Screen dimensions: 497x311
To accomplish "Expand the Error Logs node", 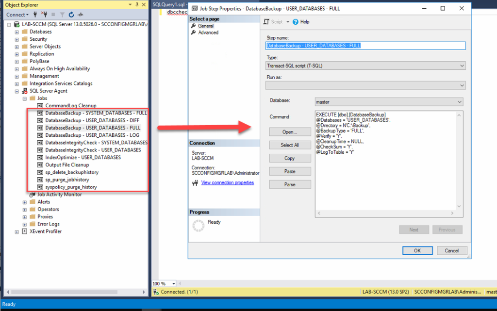I will click(x=24, y=224).
